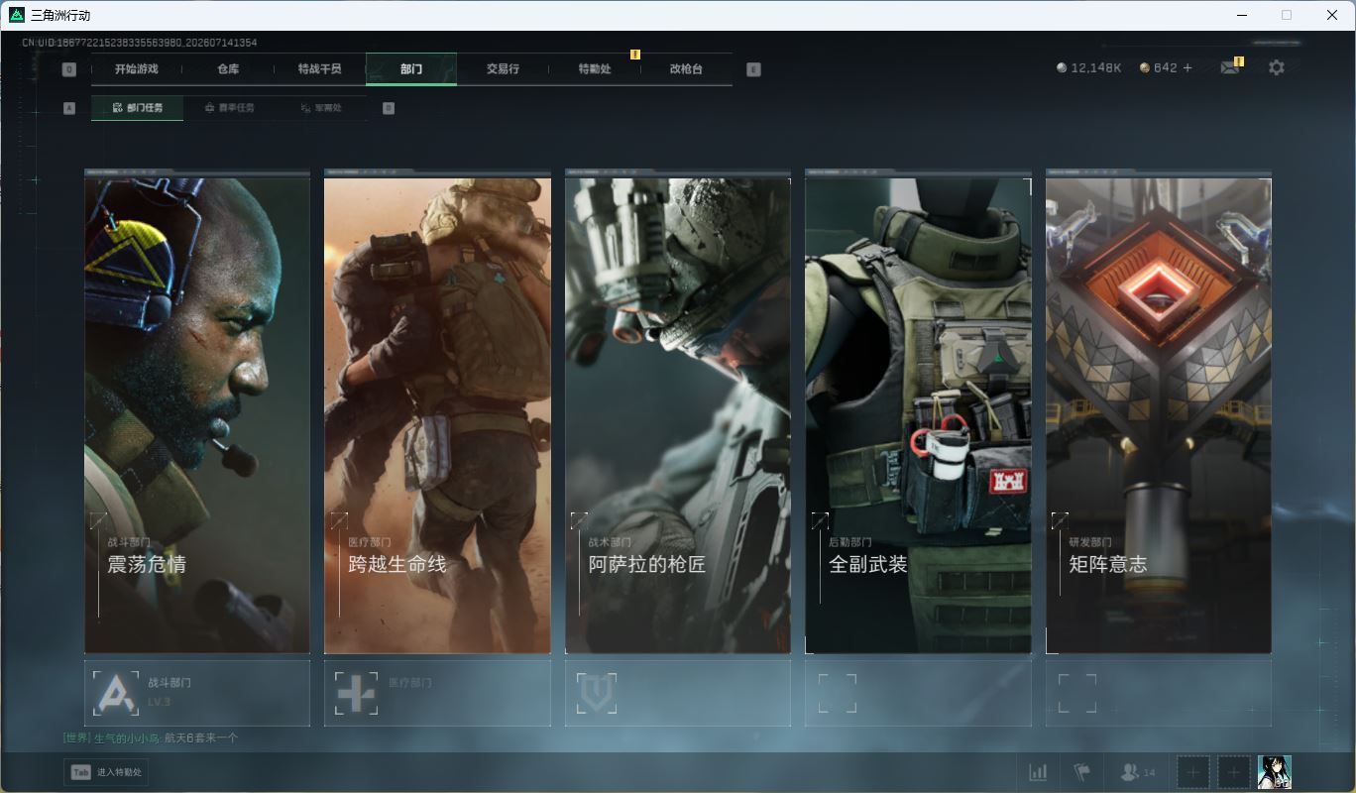Switch to the 仓库 tab

click(228, 69)
